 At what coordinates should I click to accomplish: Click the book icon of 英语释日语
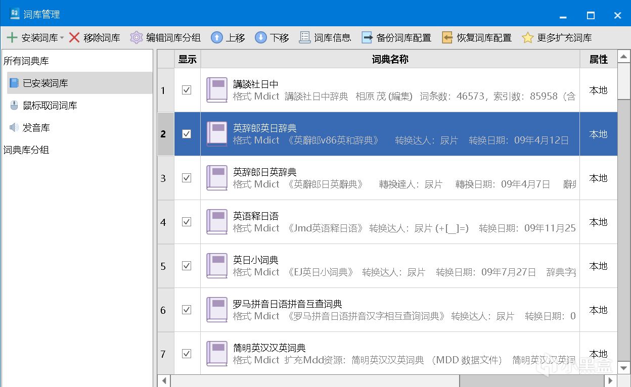[x=217, y=222]
